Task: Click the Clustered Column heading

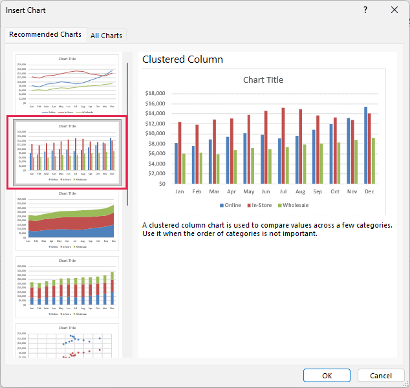Action: (x=182, y=59)
